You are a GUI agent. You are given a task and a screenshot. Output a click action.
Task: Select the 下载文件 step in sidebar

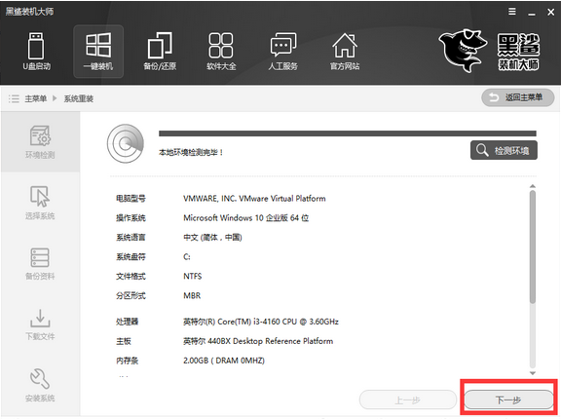click(x=40, y=324)
